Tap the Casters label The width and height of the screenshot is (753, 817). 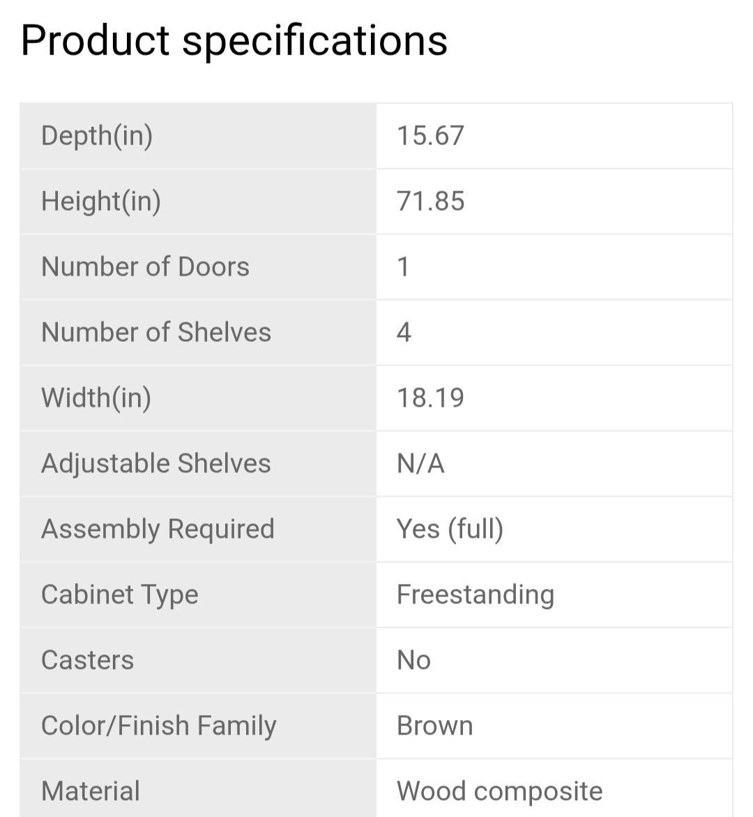(87, 660)
